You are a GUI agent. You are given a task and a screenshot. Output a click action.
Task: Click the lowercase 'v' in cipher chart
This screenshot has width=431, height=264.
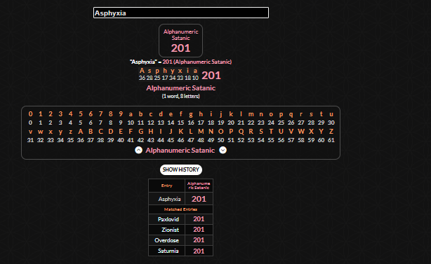[x=30, y=132]
